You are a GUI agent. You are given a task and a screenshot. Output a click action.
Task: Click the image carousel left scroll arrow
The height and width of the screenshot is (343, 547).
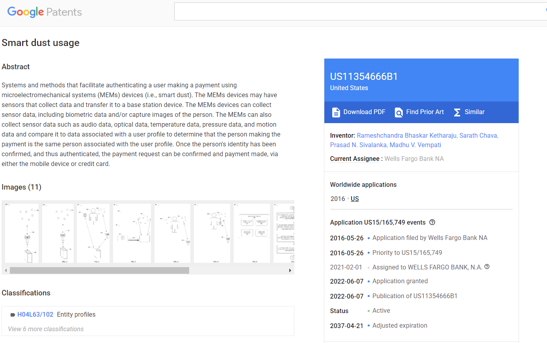coord(6,271)
